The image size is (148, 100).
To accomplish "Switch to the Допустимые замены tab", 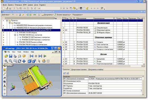I will click(79, 69).
